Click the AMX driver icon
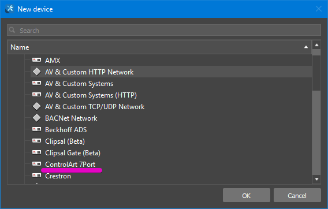The height and width of the screenshot is (209, 328). click(x=36, y=60)
